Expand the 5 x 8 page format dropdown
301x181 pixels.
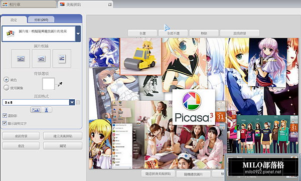[x=72, y=102]
